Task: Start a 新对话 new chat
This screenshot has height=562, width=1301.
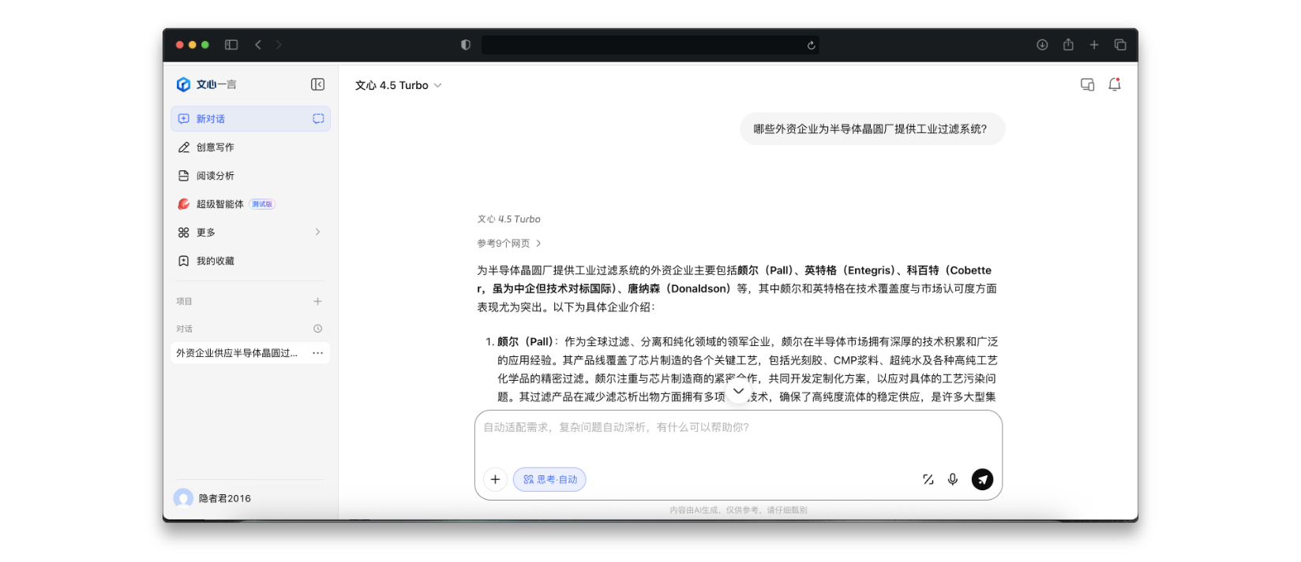Action: coord(250,119)
